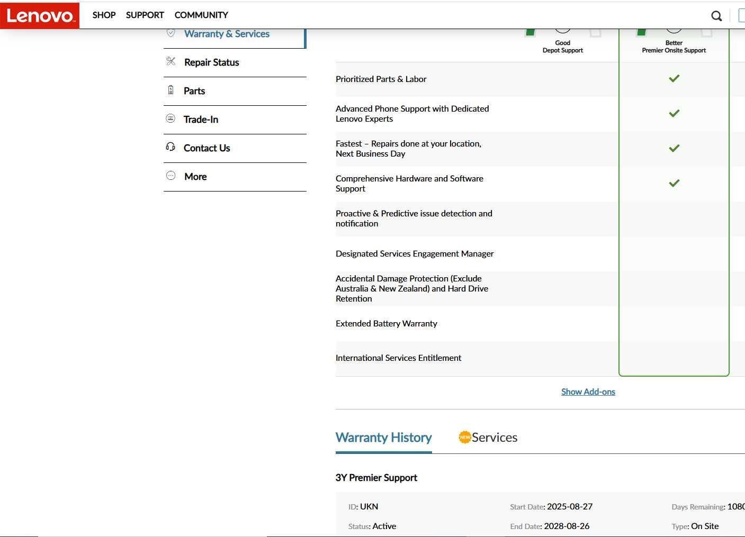The width and height of the screenshot is (745, 537).
Task: Click the Accidental Damage Protection feature text
Action: point(412,288)
